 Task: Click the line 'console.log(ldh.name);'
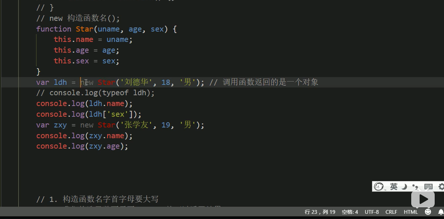click(84, 104)
